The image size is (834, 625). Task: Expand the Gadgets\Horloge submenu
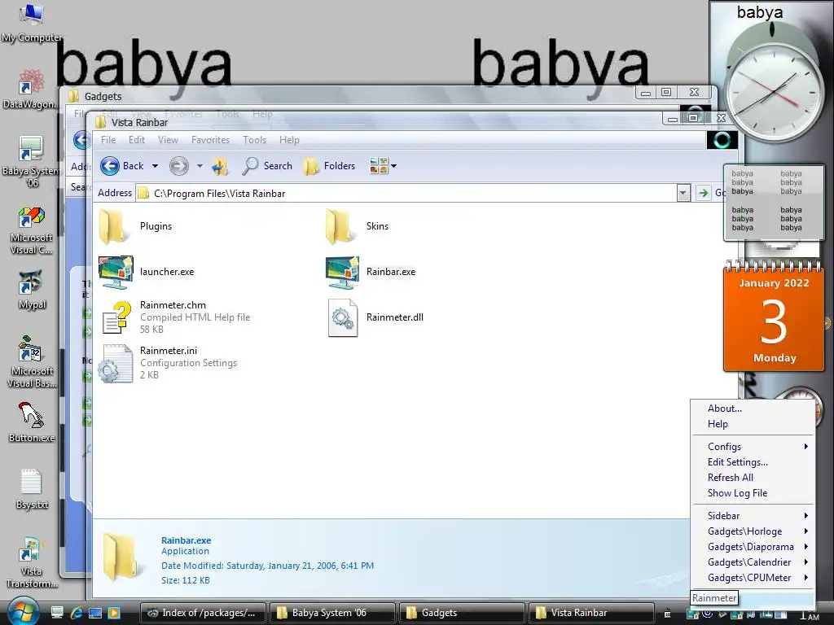coord(752,531)
